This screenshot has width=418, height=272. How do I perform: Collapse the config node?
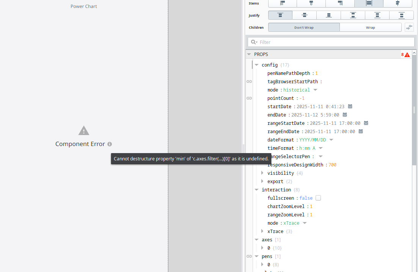256,65
